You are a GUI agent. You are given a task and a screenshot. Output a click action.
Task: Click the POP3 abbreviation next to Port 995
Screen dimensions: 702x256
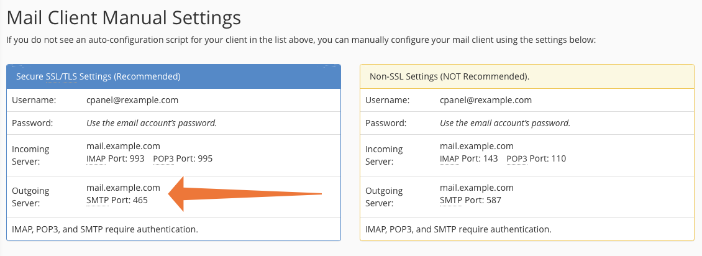[x=163, y=158]
